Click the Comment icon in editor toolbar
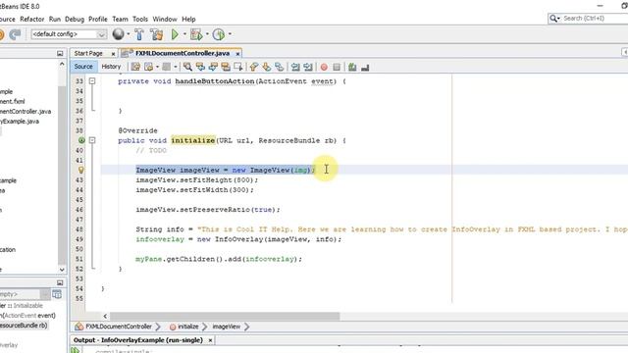 pyautogui.click(x=352, y=67)
